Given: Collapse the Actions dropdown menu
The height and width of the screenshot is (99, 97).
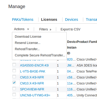Looking at the screenshot, I should pos(22,29).
